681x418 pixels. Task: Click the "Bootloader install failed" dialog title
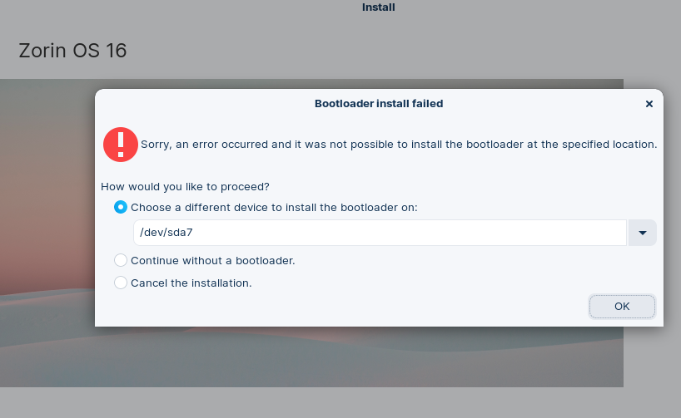pyautogui.click(x=379, y=104)
